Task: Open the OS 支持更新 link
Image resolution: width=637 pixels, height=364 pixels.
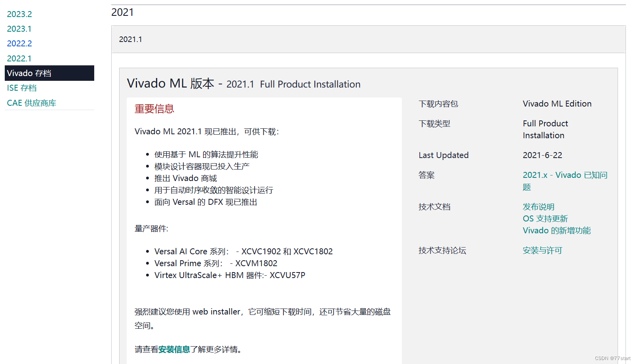Action: [545, 218]
